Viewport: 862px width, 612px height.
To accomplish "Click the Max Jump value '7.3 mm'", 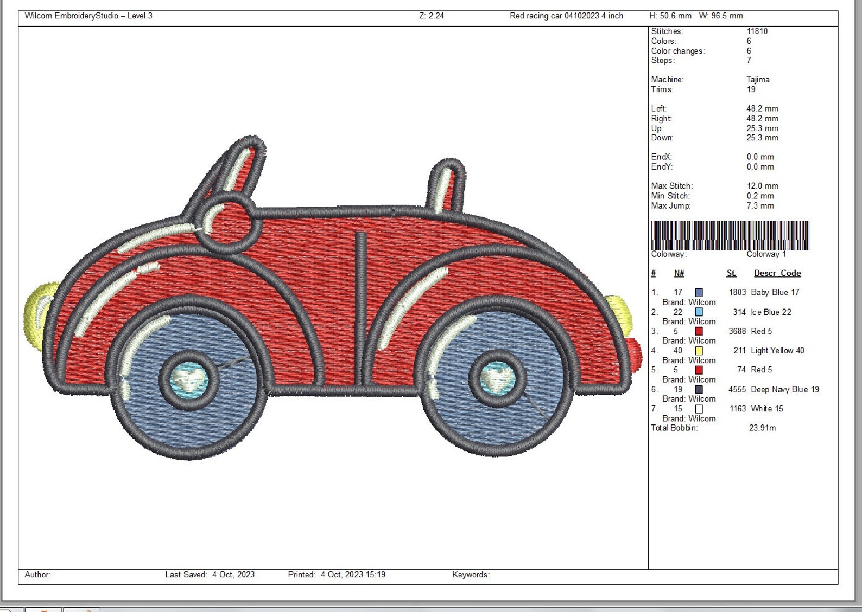I will (x=760, y=205).
